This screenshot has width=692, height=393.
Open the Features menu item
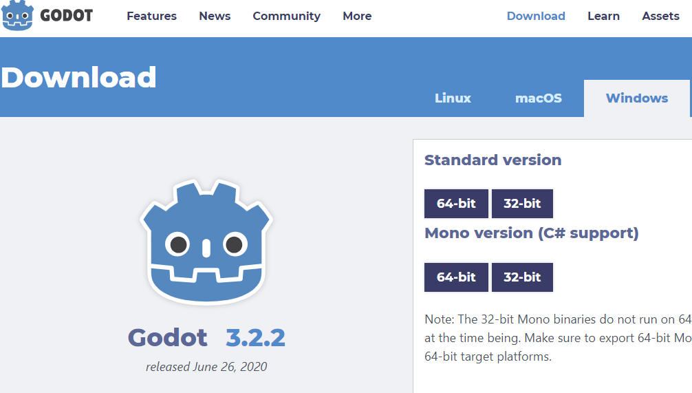coord(151,16)
